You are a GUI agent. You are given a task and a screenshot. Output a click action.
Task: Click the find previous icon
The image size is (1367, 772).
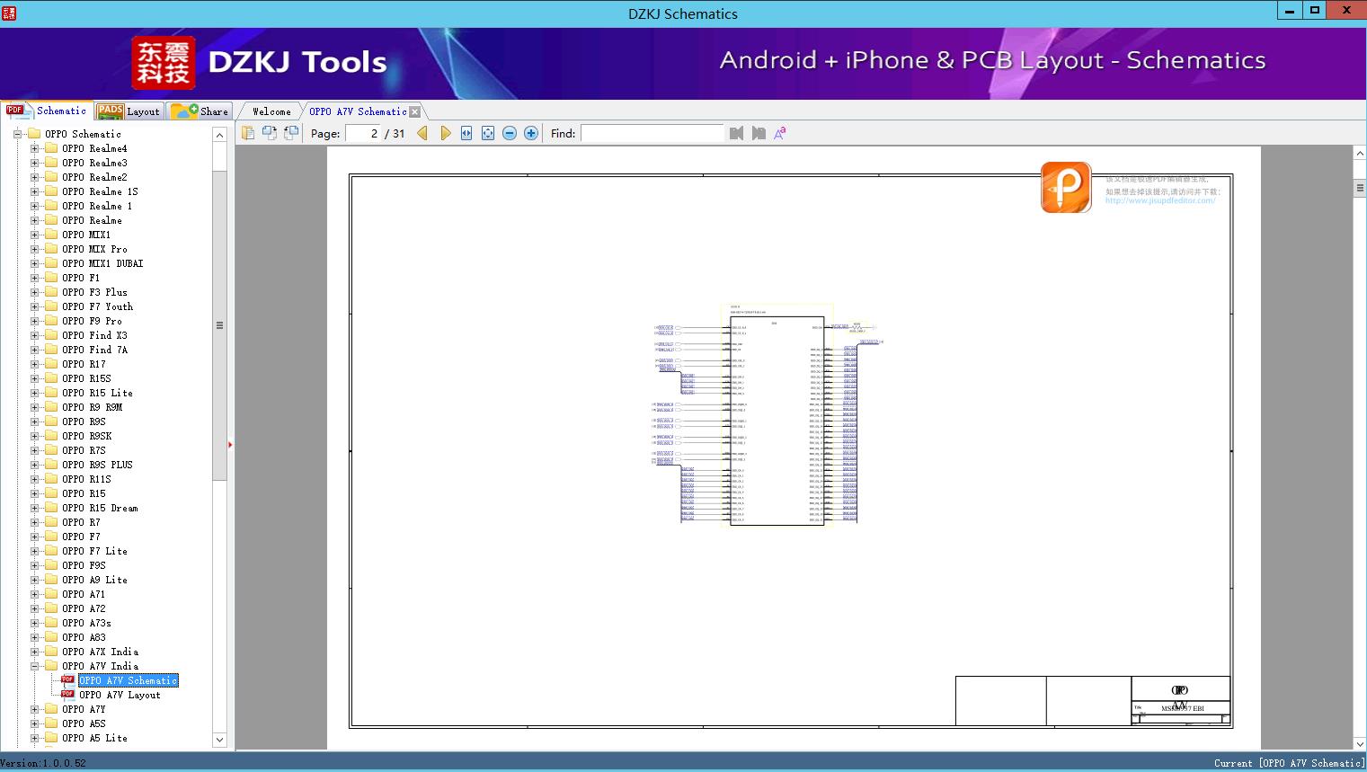(737, 133)
